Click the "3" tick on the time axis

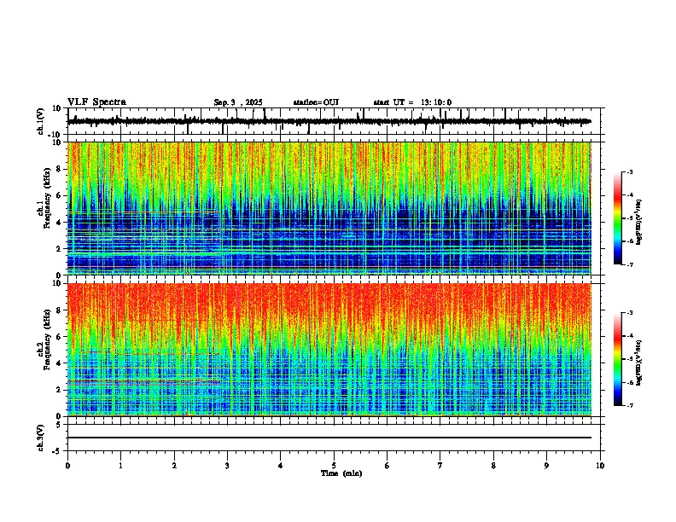(227, 466)
